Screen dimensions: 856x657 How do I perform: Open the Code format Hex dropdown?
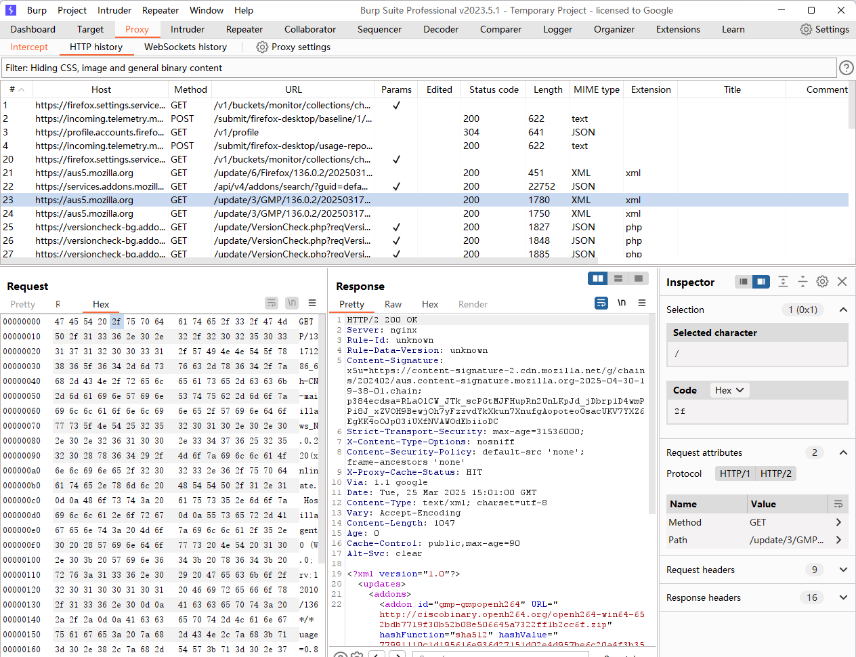729,390
